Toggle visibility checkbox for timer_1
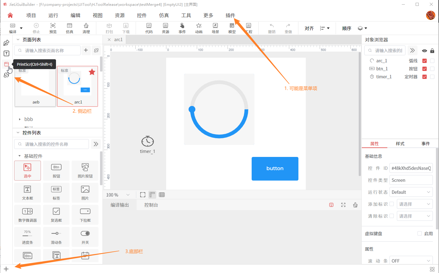 [x=425, y=77]
